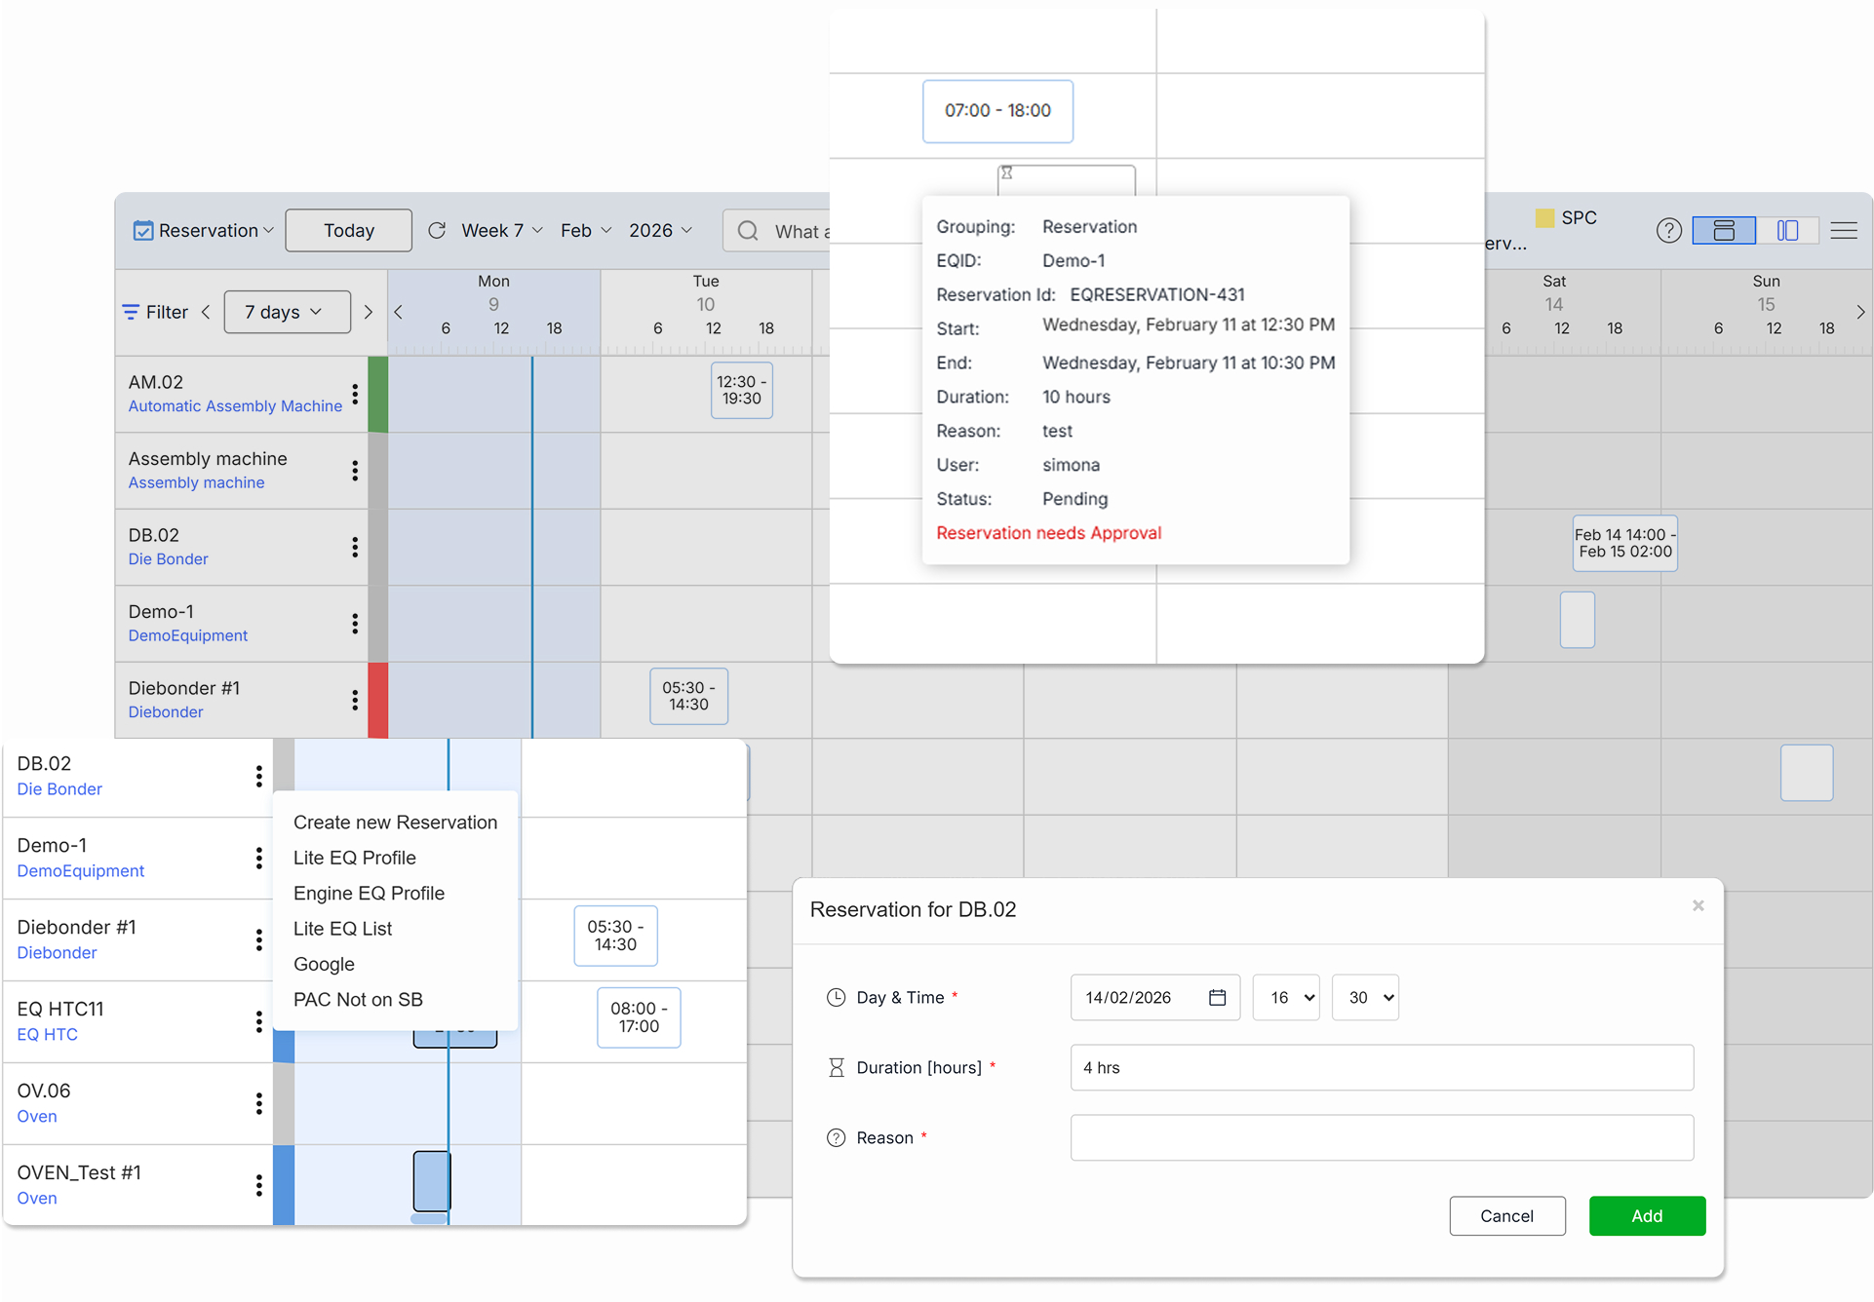The width and height of the screenshot is (1874, 1302).
Task: Open the hamburger menu icon
Action: coord(1843,231)
